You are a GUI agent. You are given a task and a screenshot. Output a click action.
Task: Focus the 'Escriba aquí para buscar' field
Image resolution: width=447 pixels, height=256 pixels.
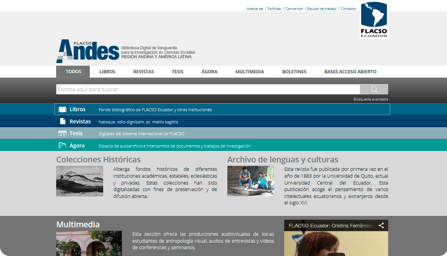(208, 89)
